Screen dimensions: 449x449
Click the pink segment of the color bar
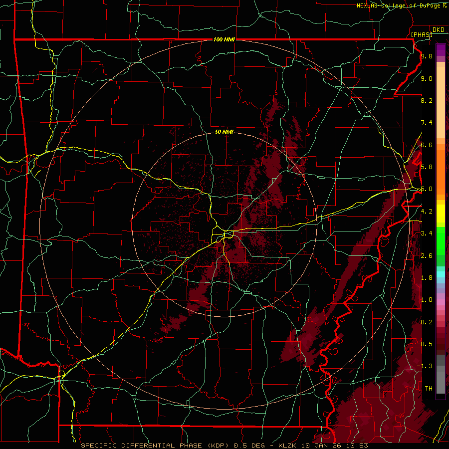441,302
